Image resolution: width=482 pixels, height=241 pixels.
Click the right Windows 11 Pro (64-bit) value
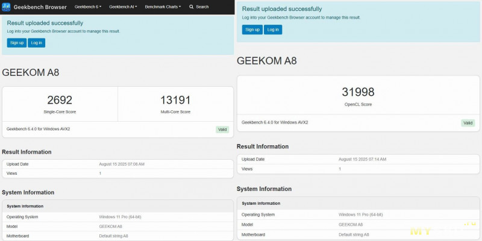point(360,214)
